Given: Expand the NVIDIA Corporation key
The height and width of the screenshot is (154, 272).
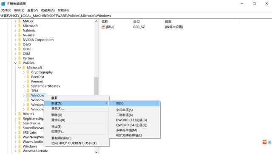Looking at the screenshot, I should (x=15, y=40).
